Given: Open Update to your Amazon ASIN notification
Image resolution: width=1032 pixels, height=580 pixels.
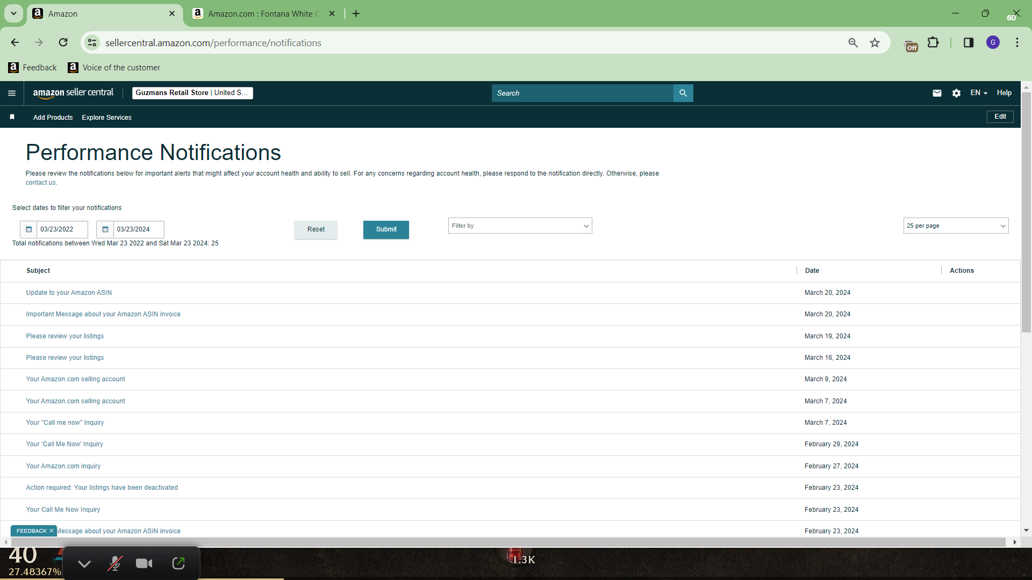Looking at the screenshot, I should (x=69, y=293).
